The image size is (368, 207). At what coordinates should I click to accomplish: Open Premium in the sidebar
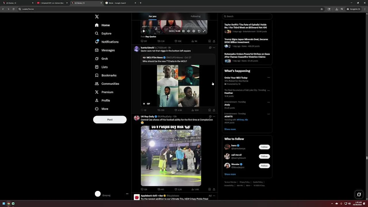104,92
